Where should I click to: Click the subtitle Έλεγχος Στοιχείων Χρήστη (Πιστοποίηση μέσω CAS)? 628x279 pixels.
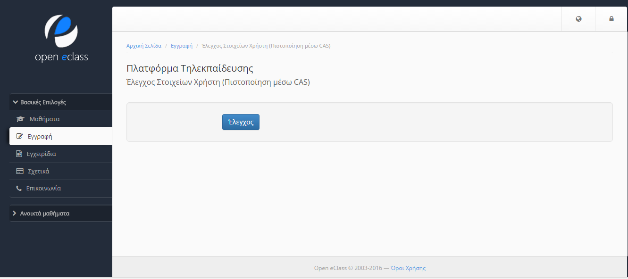(218, 82)
